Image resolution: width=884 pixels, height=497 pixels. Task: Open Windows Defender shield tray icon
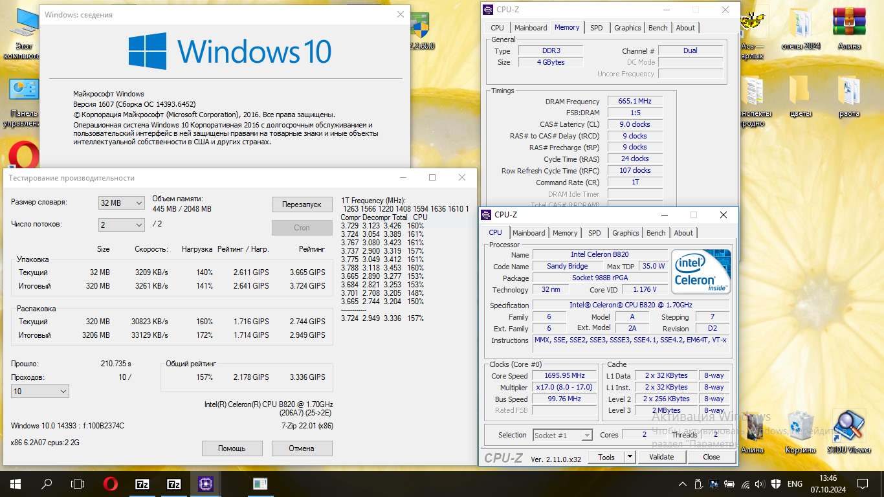(x=776, y=483)
